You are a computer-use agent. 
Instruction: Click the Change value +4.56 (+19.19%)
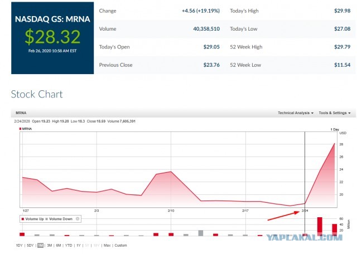pos(201,11)
